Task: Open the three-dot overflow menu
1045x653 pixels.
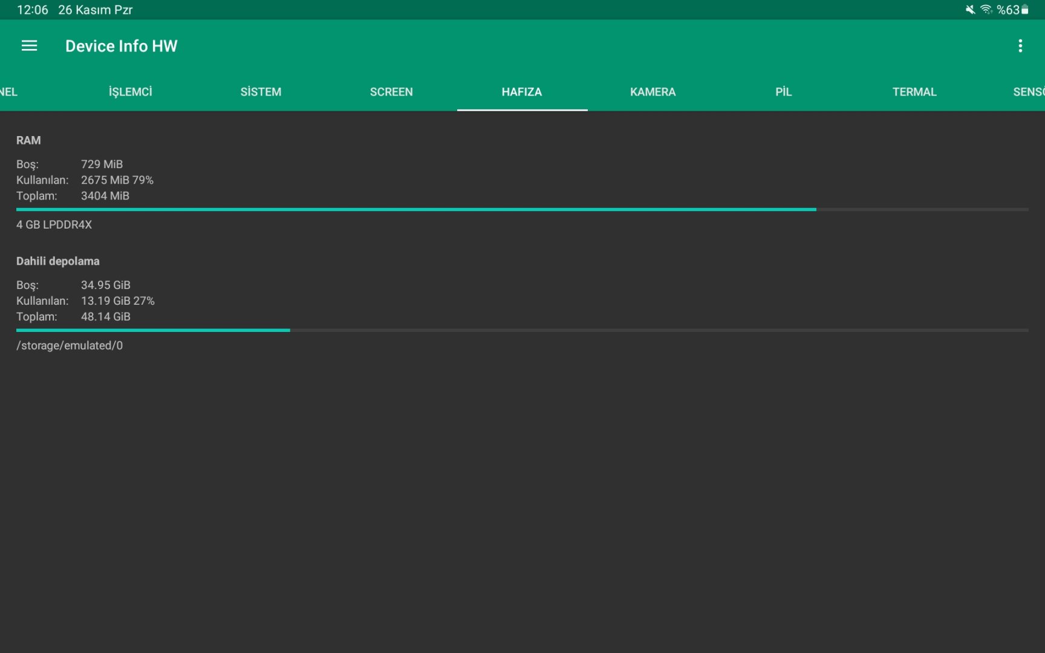Action: [1020, 46]
